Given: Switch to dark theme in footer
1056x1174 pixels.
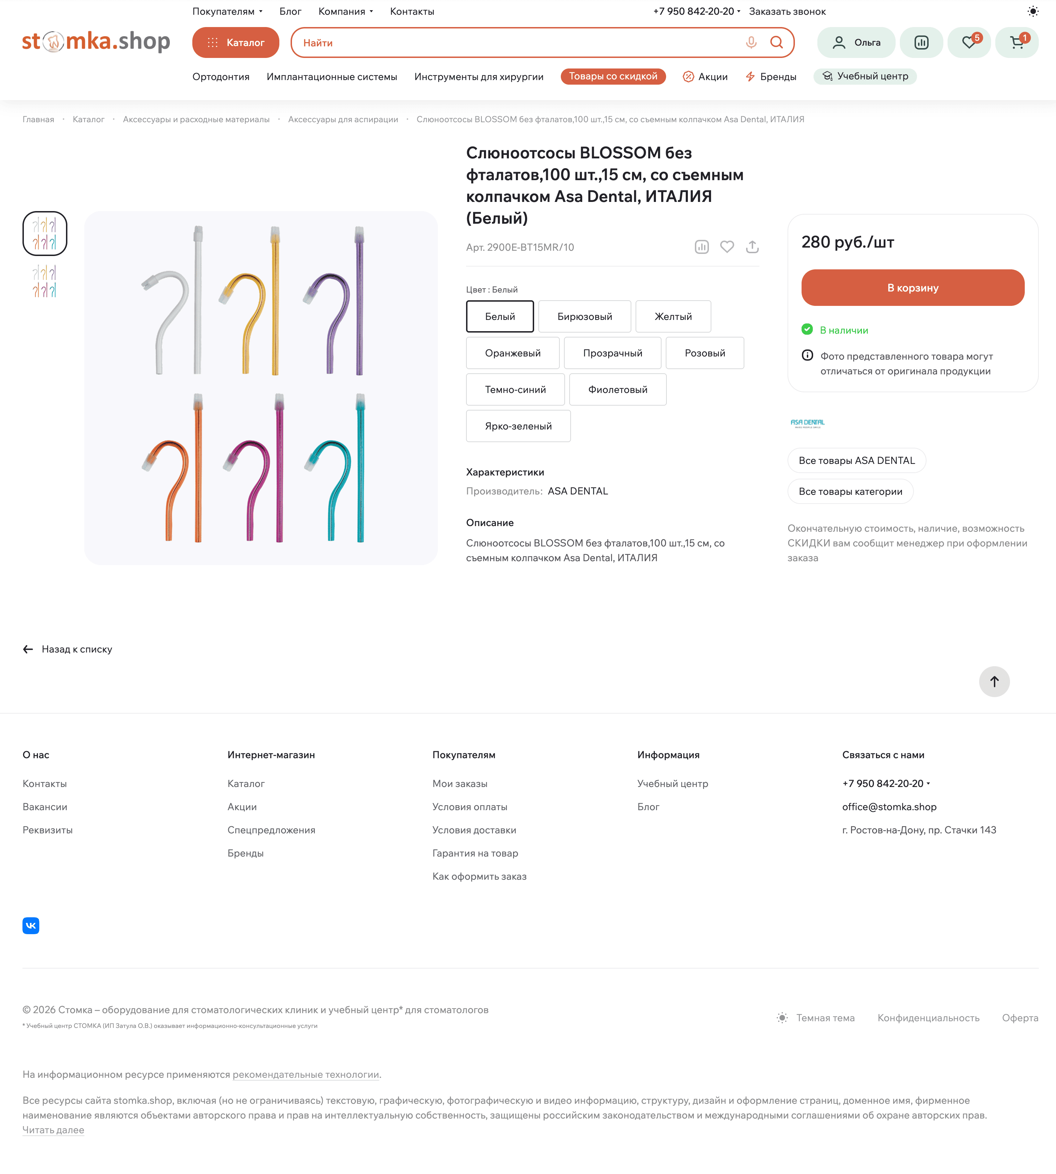Looking at the screenshot, I should coord(816,1018).
